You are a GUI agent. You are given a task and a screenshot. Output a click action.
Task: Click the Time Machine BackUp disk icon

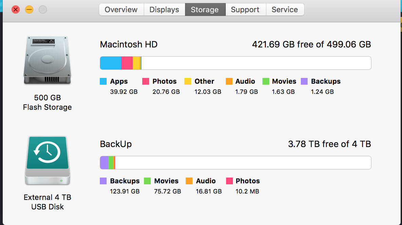coord(48,161)
